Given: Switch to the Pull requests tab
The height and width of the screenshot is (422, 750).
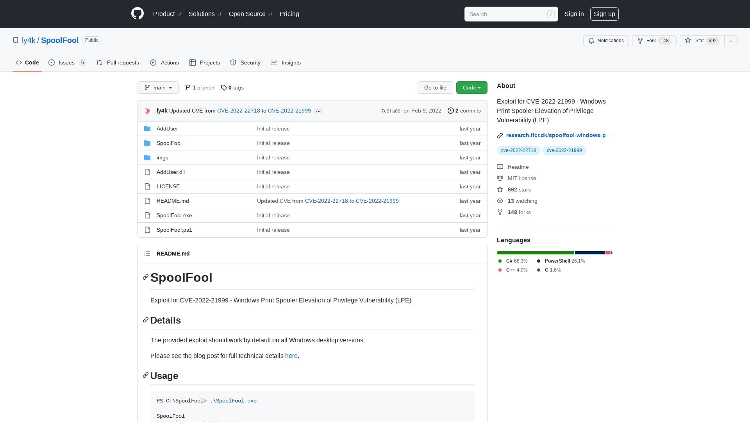Looking at the screenshot, I should [x=118, y=63].
